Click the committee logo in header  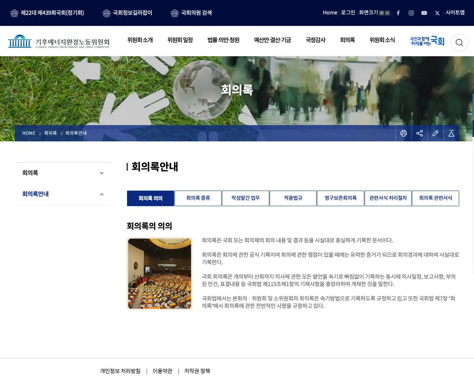pos(59,41)
